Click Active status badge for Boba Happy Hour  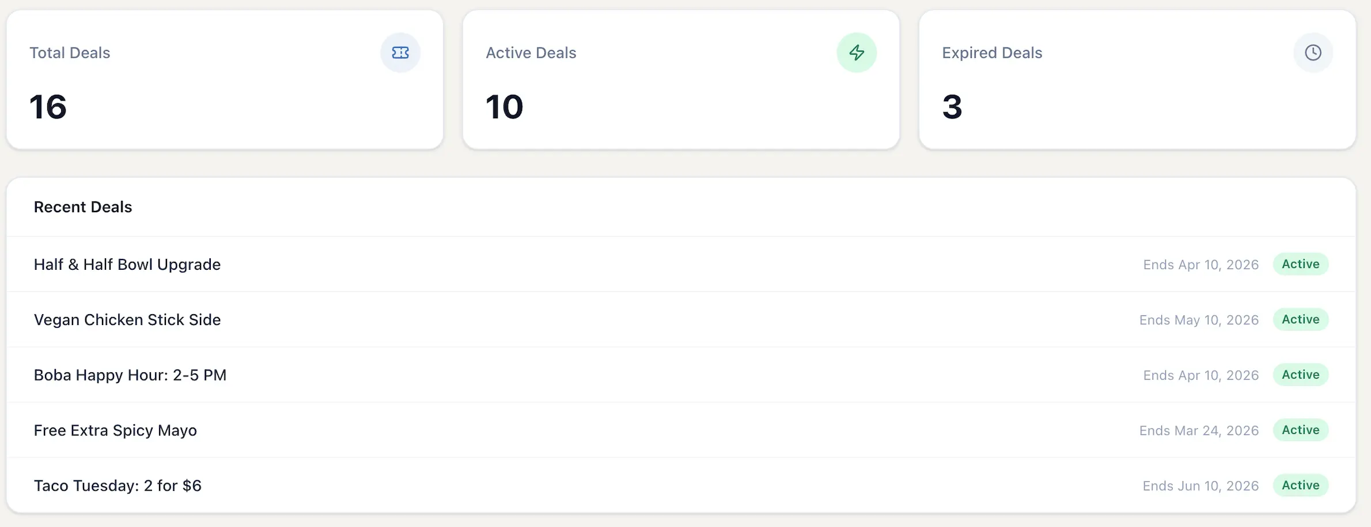[x=1300, y=375]
